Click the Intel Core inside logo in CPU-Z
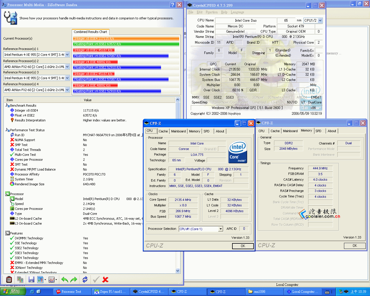Image resolution: width=370 pixels, height=296 pixels. coord(238,152)
